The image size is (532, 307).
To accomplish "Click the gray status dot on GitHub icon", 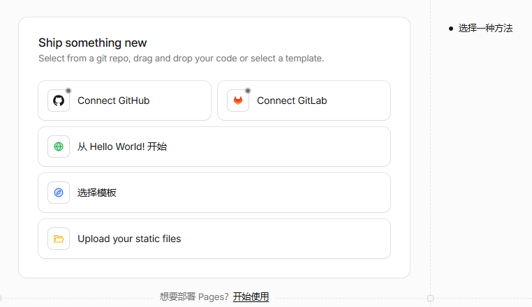I will pyautogui.click(x=68, y=91).
